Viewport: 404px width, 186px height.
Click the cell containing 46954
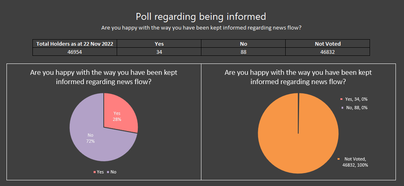tap(75, 52)
